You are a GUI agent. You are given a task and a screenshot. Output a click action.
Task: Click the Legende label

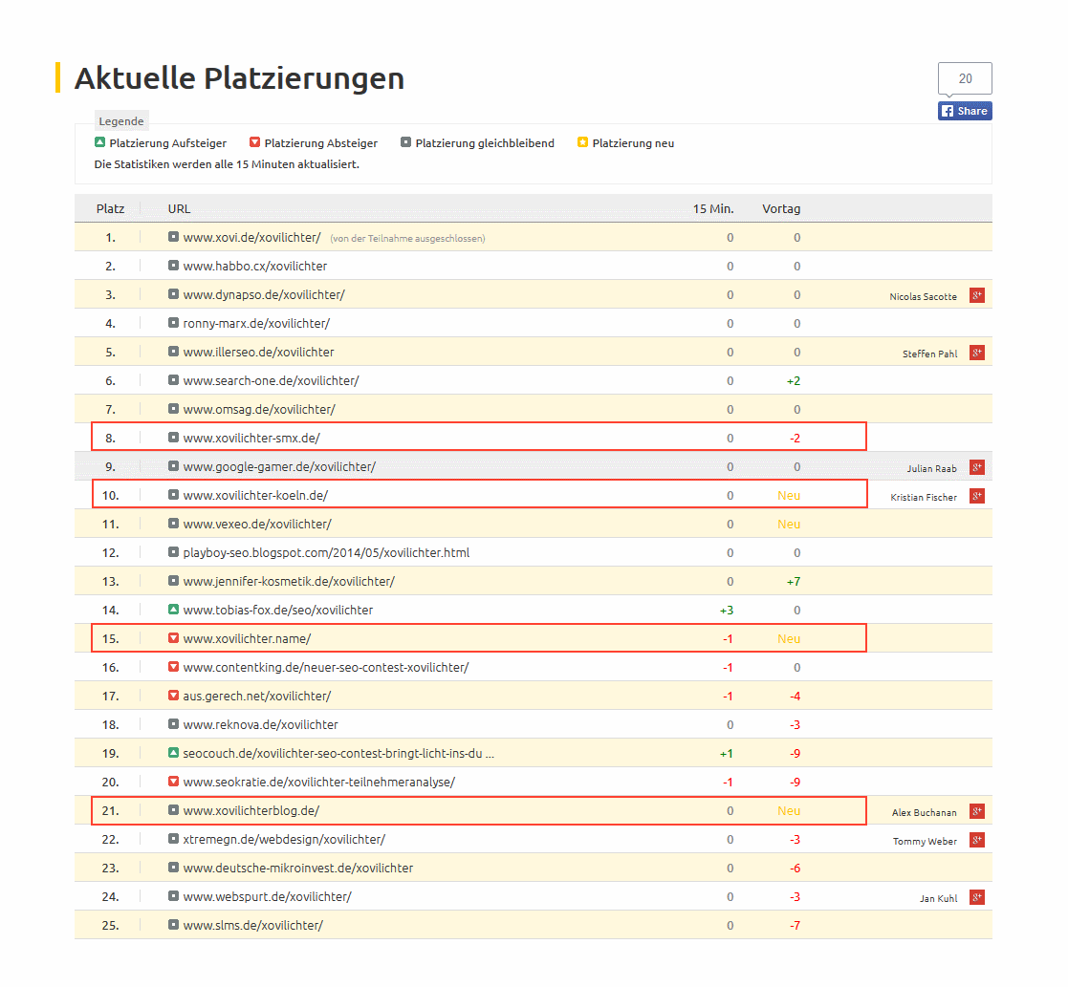[x=121, y=120]
